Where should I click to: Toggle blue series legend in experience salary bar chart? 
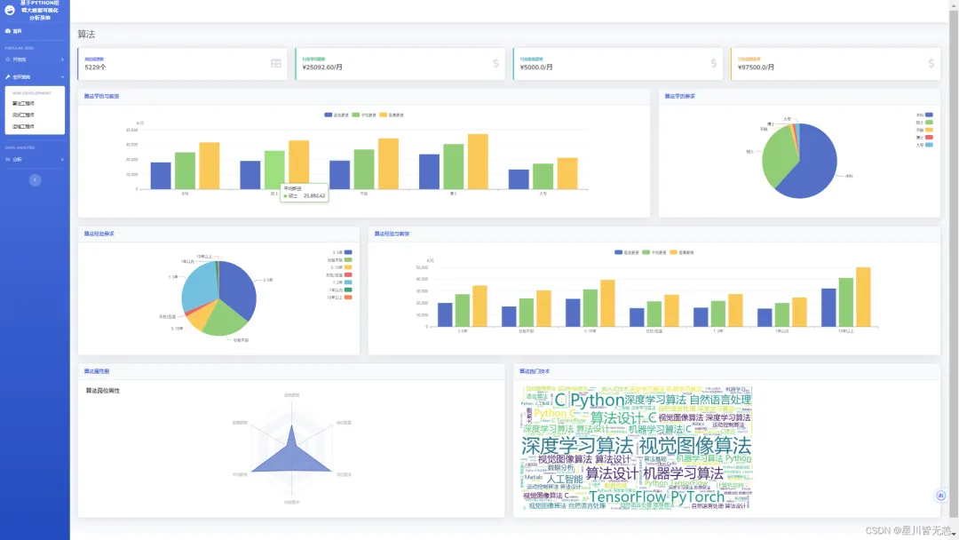pyautogui.click(x=627, y=252)
